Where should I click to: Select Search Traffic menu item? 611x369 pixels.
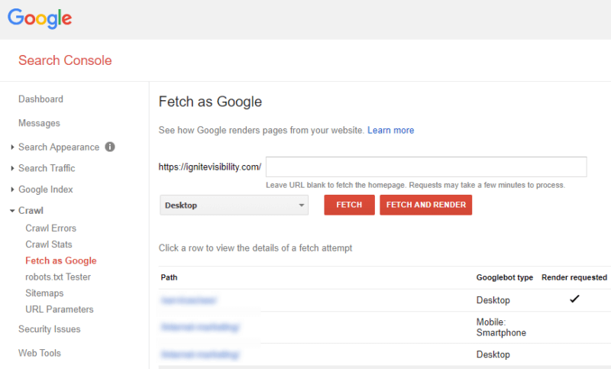[x=47, y=168]
